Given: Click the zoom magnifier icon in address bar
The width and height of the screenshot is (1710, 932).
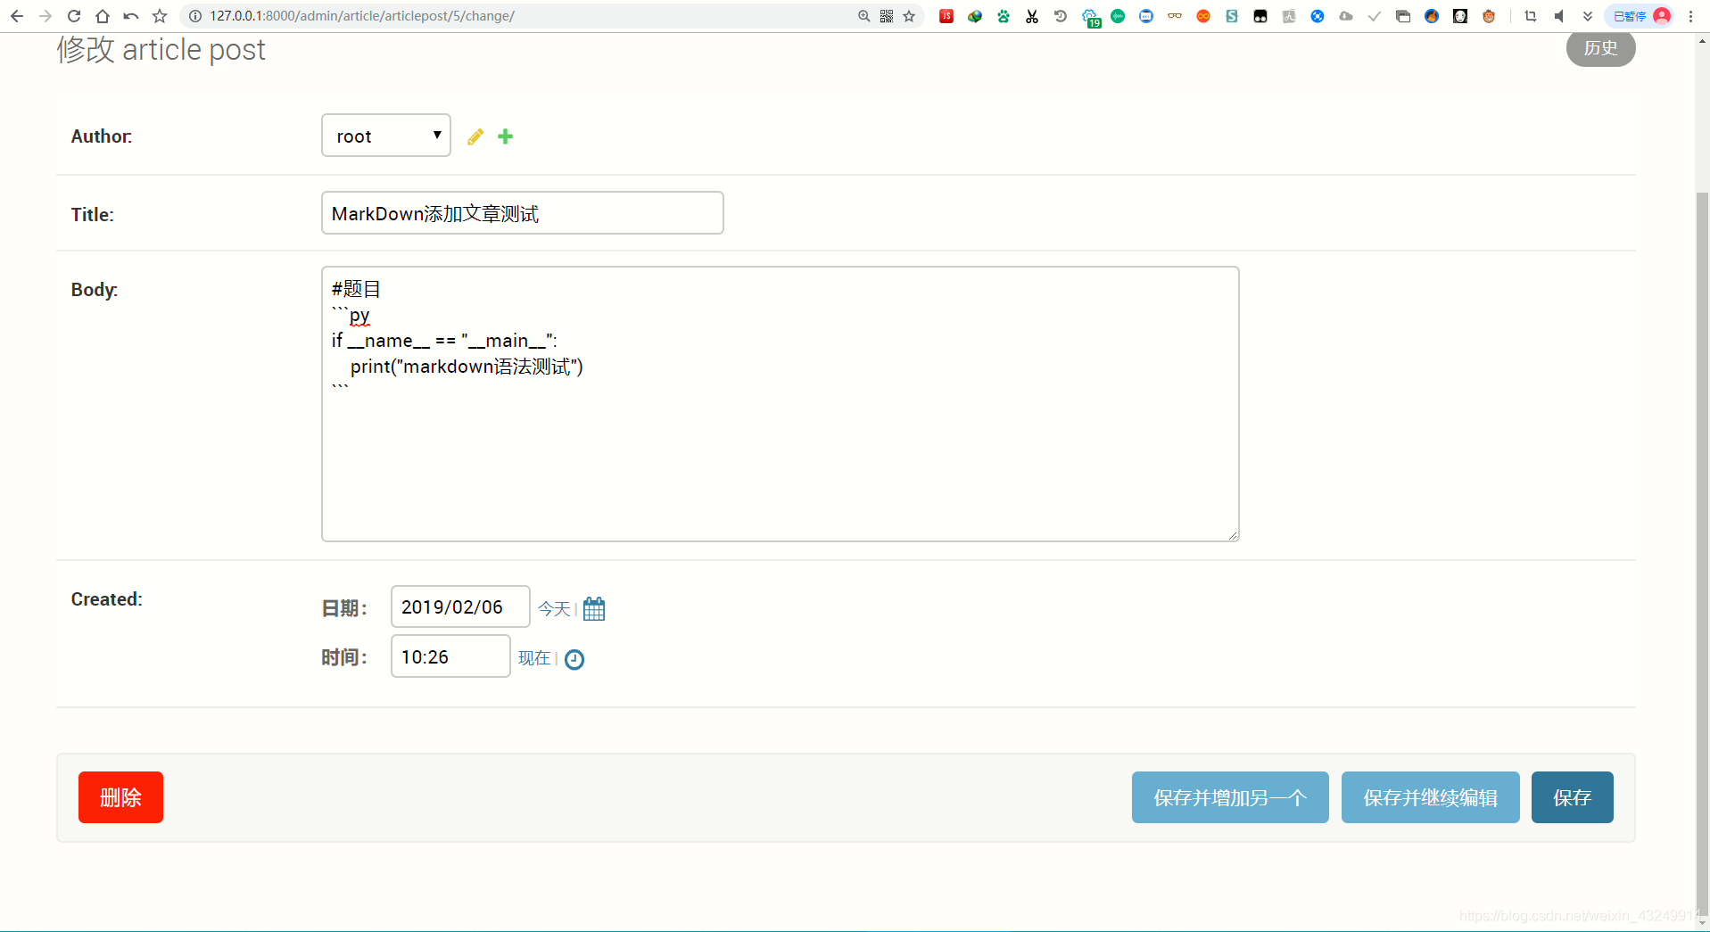Looking at the screenshot, I should click(x=863, y=16).
